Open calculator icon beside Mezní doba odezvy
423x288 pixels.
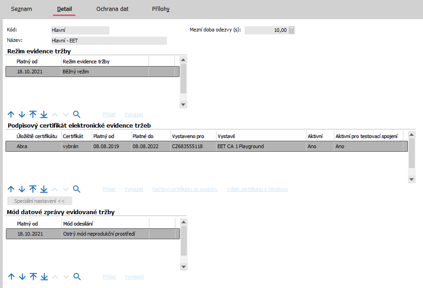tap(292, 31)
